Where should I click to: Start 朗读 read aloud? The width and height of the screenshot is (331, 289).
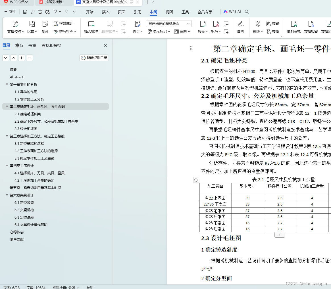(x=45, y=27)
